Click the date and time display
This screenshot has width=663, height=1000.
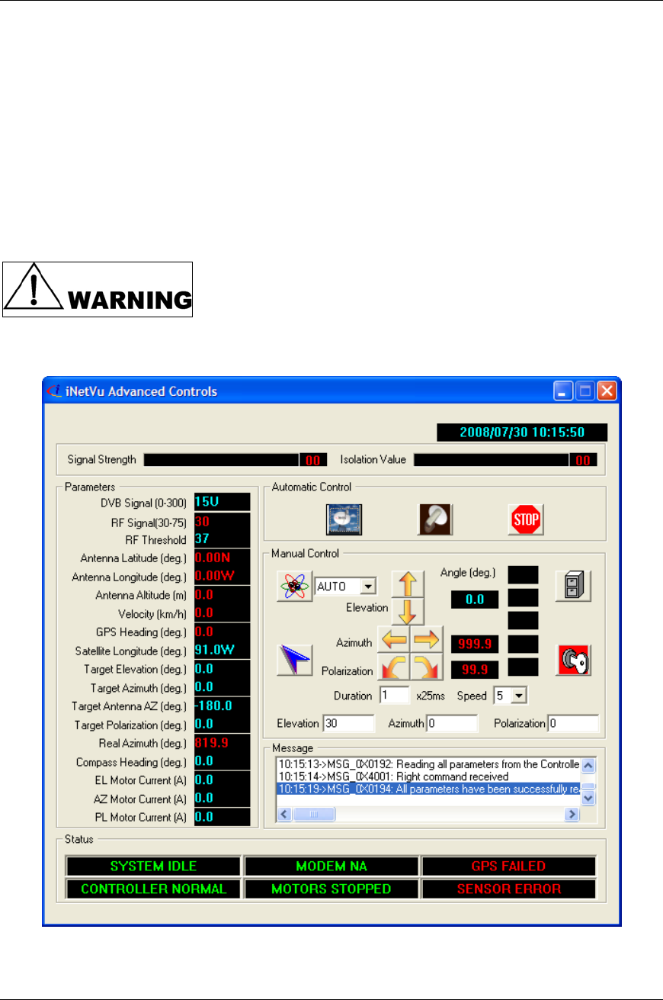click(522, 432)
